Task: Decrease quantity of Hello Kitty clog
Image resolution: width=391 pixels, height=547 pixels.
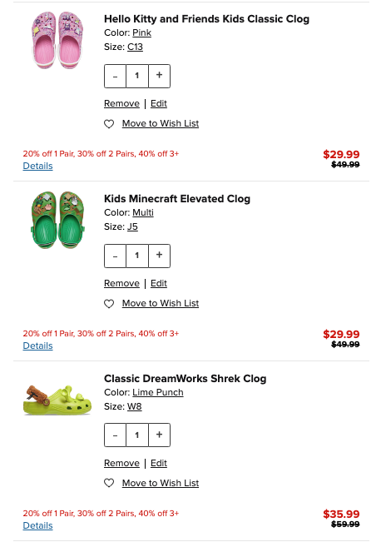Action: pyautogui.click(x=115, y=76)
